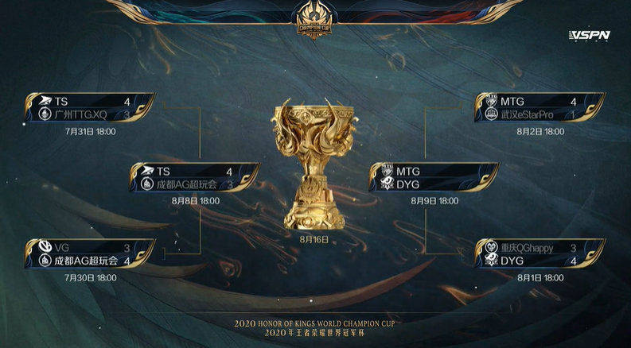
Task: Select the golden trophy in the center
Action: (x=314, y=164)
